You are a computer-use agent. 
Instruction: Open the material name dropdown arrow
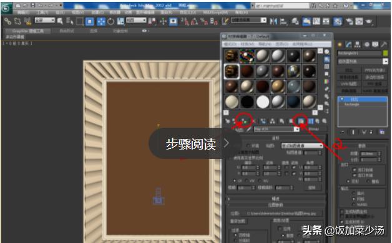point(296,129)
